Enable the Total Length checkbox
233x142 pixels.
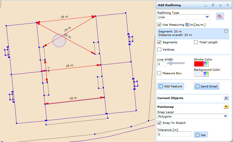pyautogui.click(x=196, y=42)
